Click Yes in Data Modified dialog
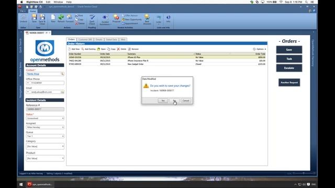 click(x=163, y=101)
